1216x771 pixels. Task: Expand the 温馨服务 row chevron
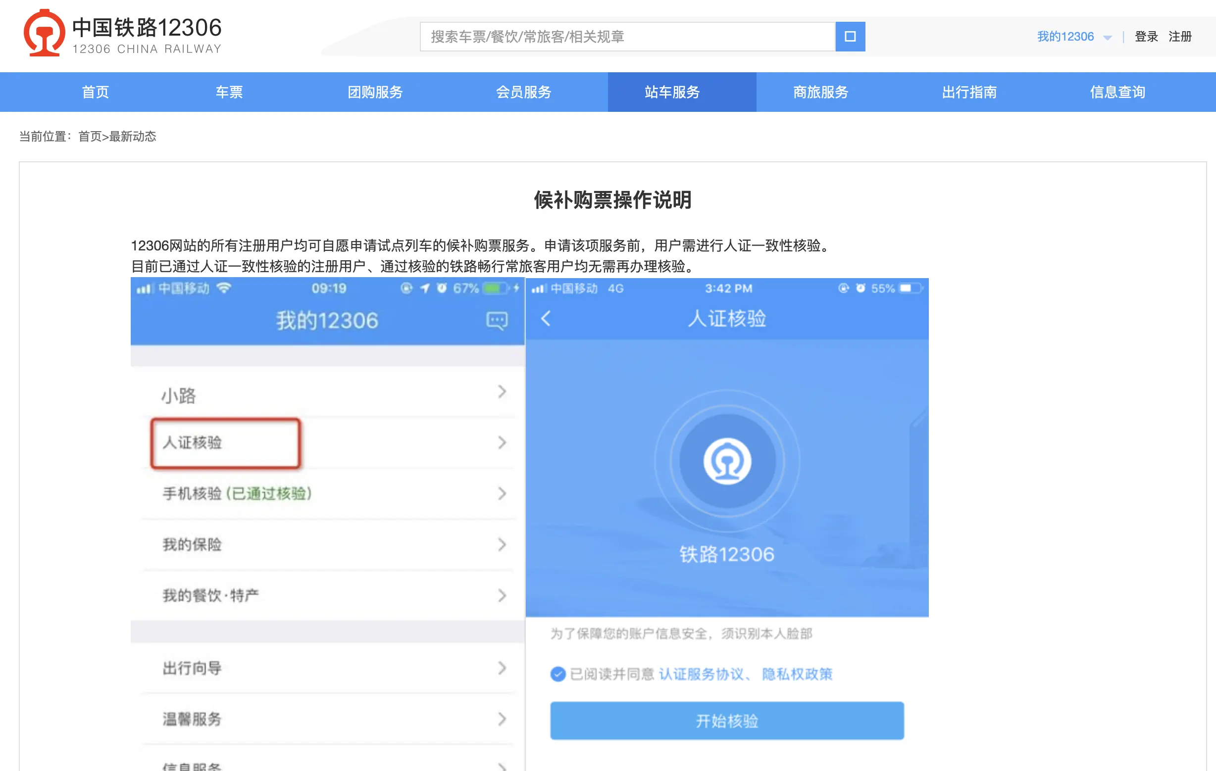tap(502, 719)
